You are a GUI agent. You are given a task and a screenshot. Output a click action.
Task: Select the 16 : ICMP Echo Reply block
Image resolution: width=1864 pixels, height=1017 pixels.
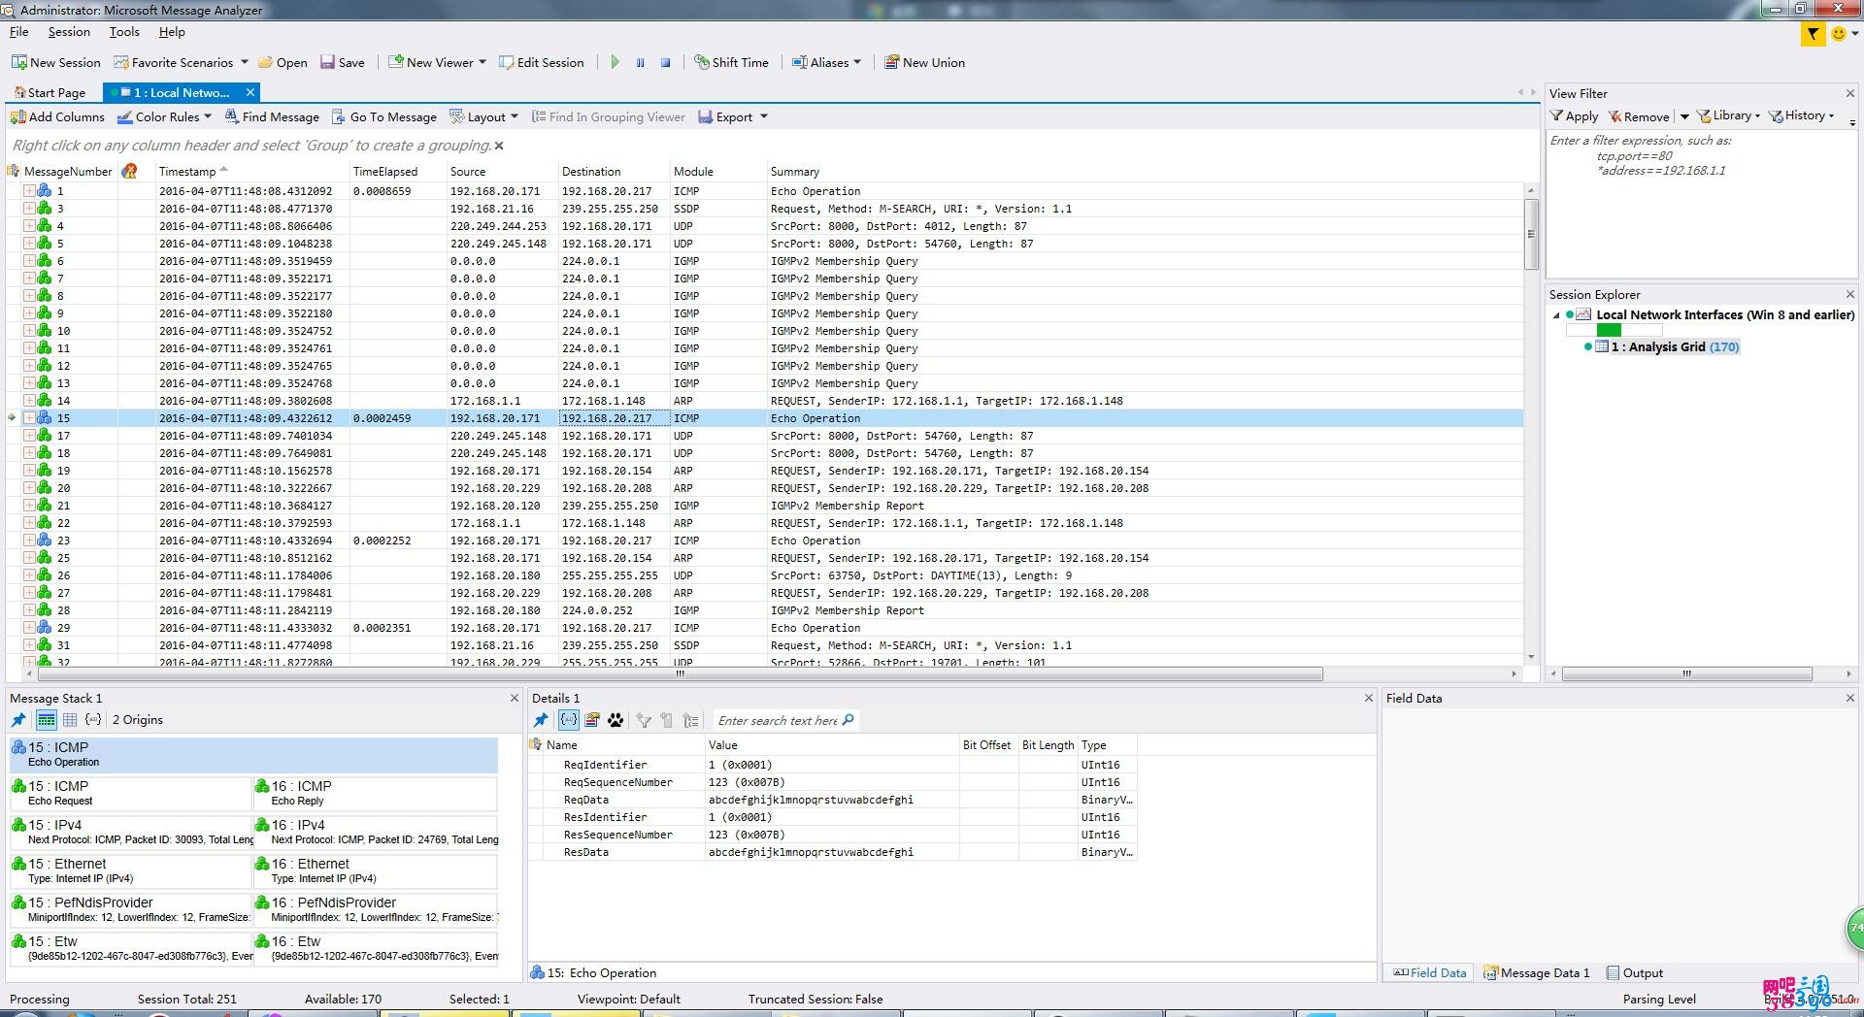375,793
